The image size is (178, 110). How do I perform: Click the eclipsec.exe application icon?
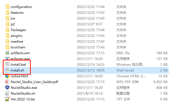click(7, 59)
